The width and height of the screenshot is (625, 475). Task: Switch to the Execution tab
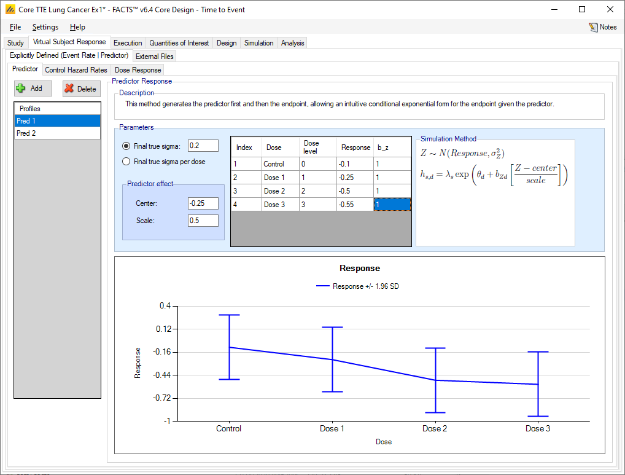point(128,43)
